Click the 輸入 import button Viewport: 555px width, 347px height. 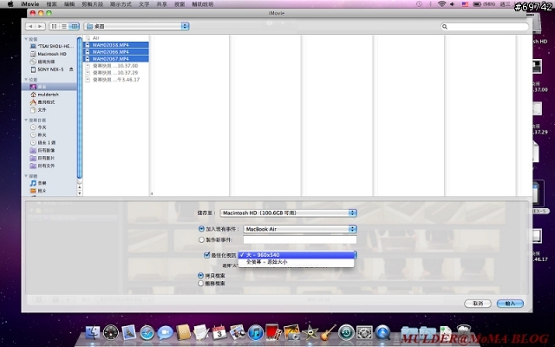[510, 304]
